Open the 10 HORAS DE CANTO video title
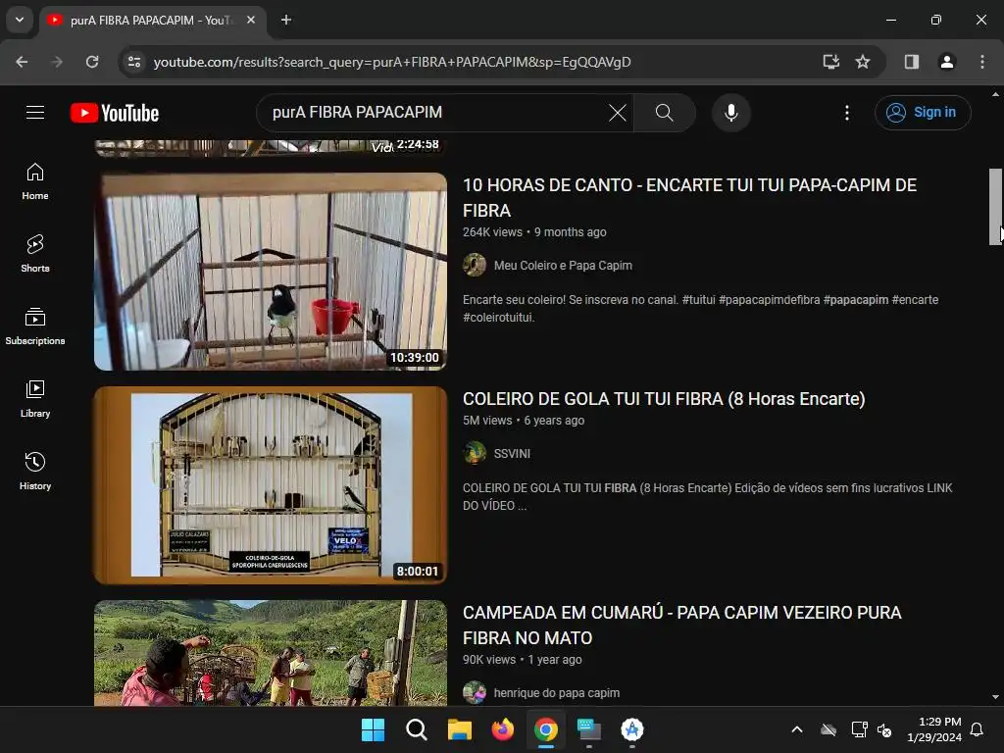The image size is (1004, 753). 689,197
